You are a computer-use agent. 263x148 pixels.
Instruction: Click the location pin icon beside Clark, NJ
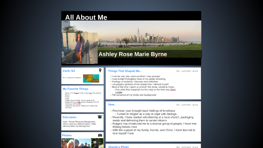click(x=100, y=70)
